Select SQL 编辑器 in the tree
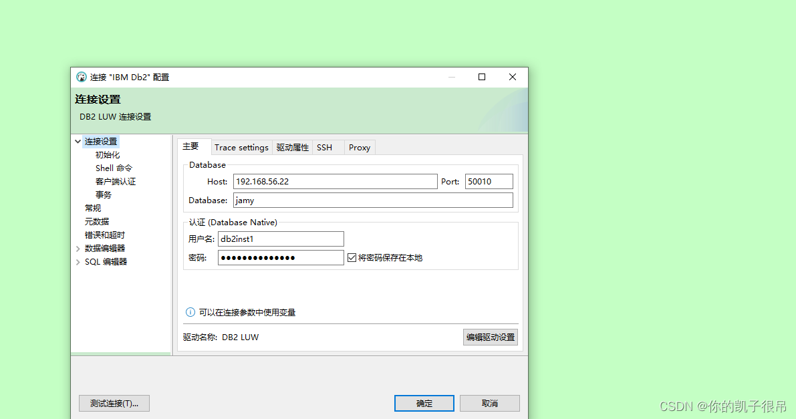 106,262
